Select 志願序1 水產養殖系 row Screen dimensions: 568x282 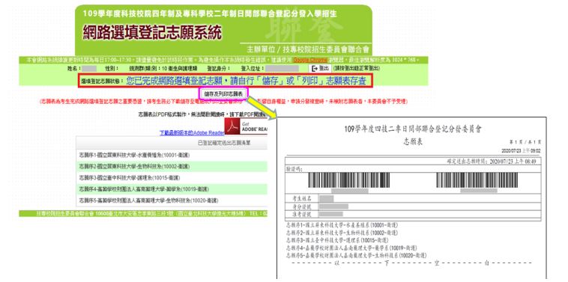click(x=172, y=155)
